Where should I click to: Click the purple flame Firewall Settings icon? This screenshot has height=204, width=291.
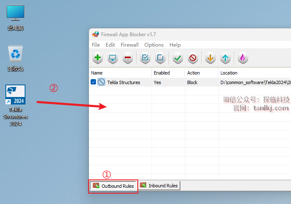[243, 58]
